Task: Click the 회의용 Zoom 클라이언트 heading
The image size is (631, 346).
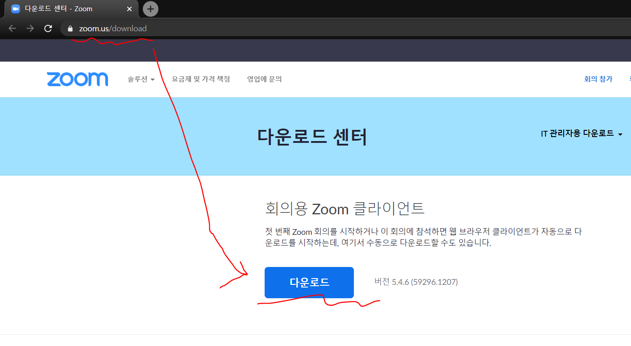Action: pos(345,208)
